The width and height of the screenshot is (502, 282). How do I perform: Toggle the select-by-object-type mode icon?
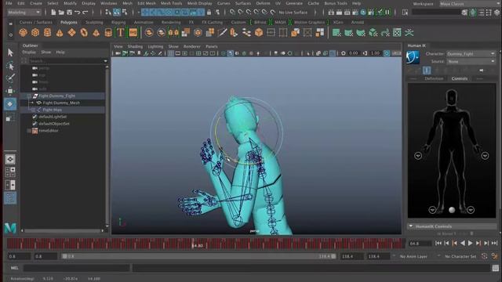(x=117, y=13)
